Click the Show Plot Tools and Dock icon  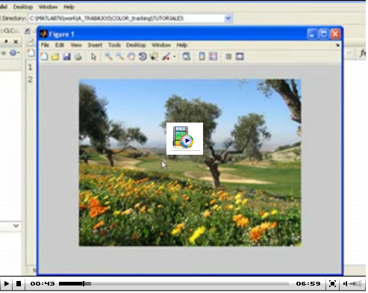(240, 57)
